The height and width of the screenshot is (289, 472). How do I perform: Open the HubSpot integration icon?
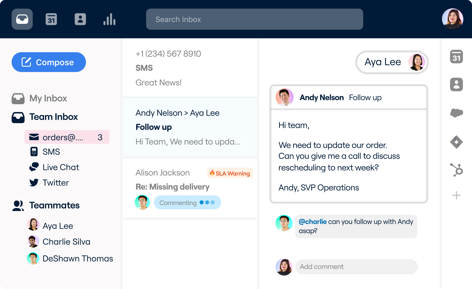click(456, 170)
